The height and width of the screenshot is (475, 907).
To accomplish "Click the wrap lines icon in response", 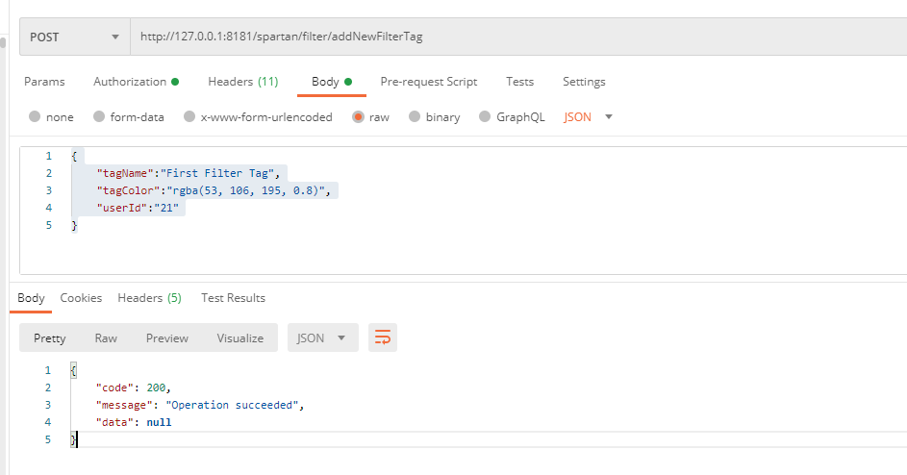I will [x=383, y=337].
